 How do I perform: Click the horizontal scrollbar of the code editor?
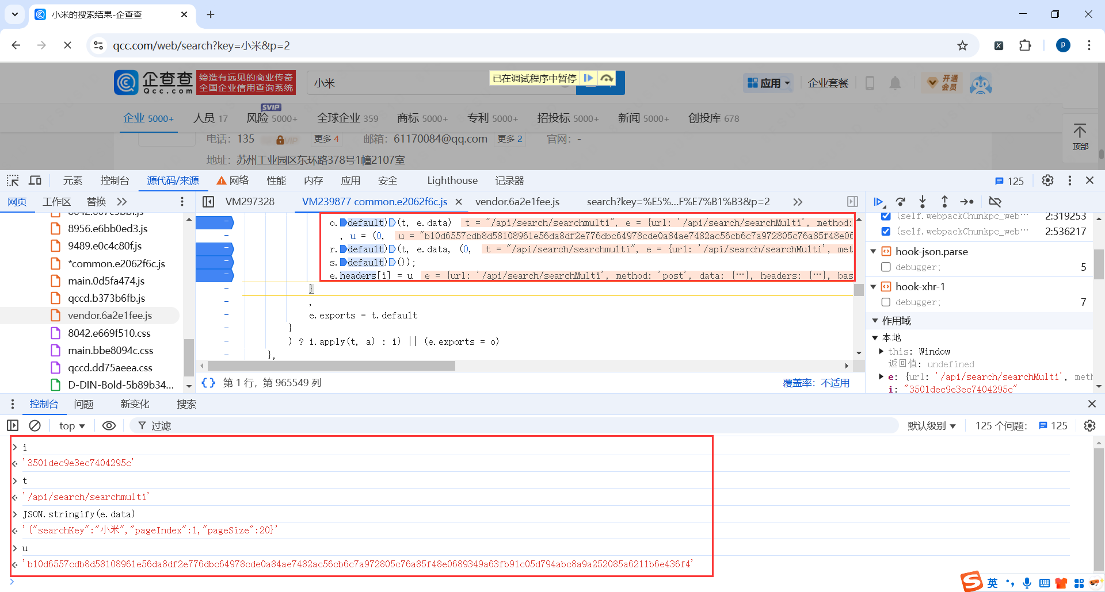(331, 366)
